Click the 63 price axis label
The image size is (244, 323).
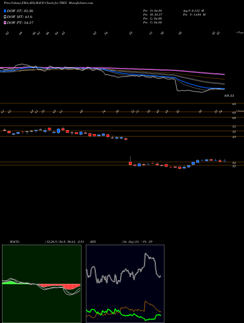point(234,113)
